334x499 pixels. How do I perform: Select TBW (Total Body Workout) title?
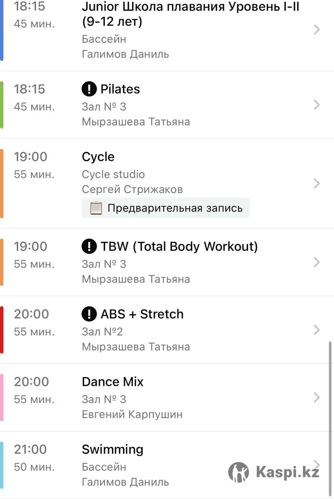point(179,247)
